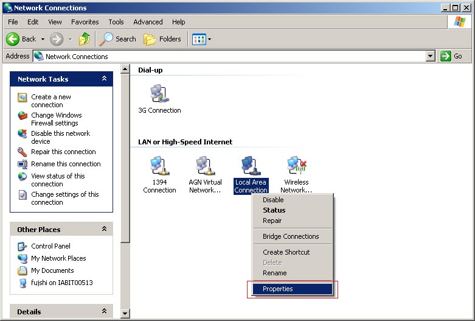This screenshot has width=475, height=321.
Task: Click the Repair this connection wrench icon
Action: (x=23, y=152)
